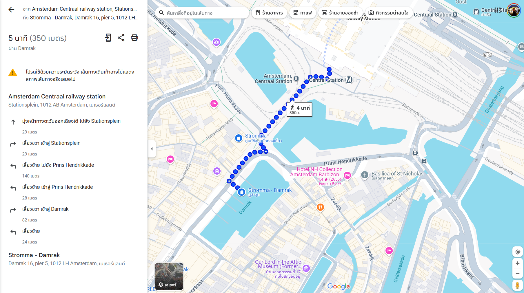Open Street View pegman
This screenshot has width=524, height=293.
[517, 285]
